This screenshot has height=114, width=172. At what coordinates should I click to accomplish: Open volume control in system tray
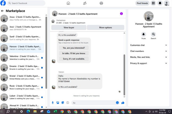[x=156, y=112]
